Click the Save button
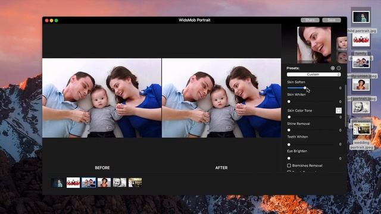 pos(332,20)
